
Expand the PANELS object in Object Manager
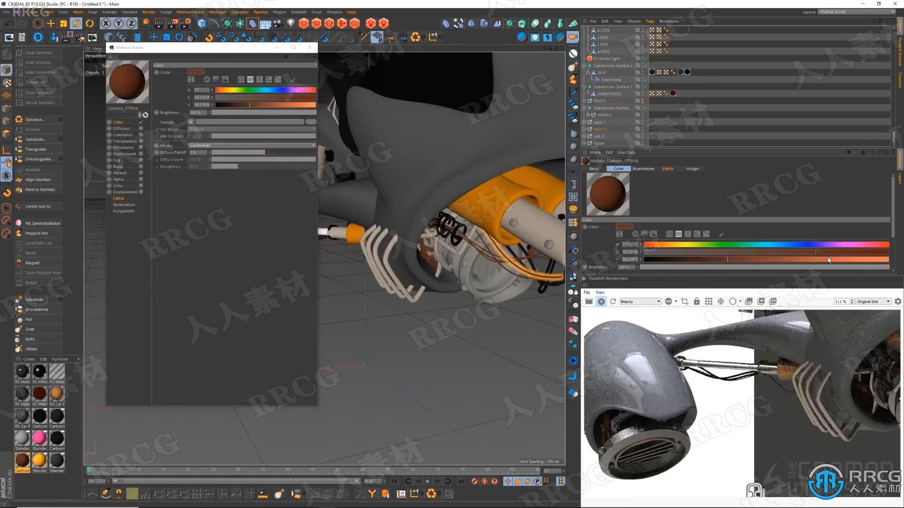pyautogui.click(x=588, y=115)
